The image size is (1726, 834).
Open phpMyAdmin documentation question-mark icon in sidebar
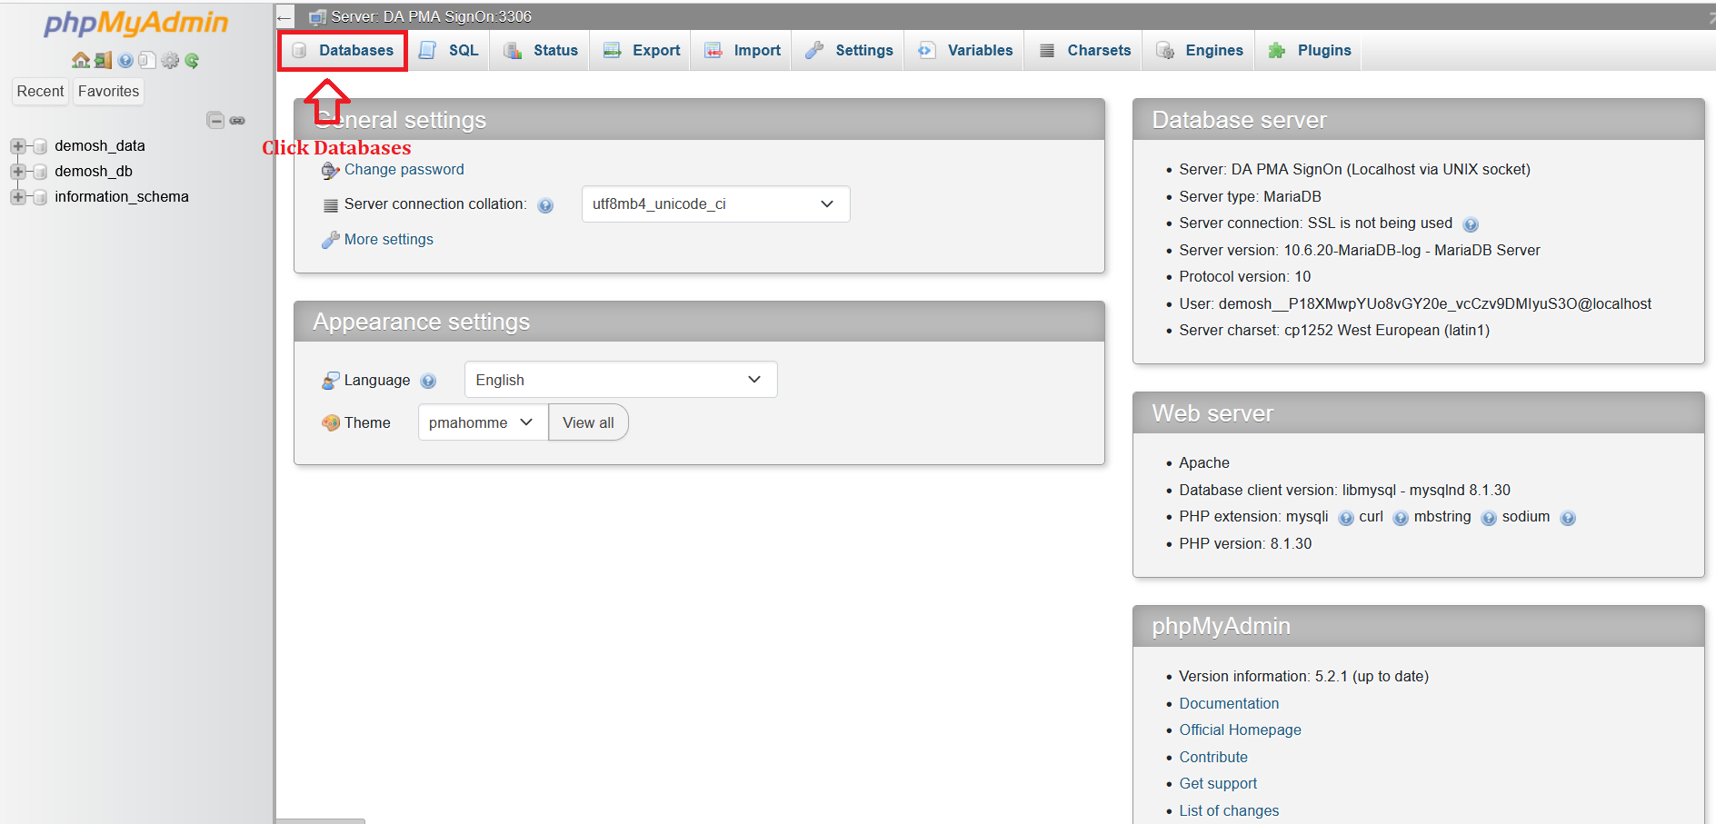click(125, 61)
